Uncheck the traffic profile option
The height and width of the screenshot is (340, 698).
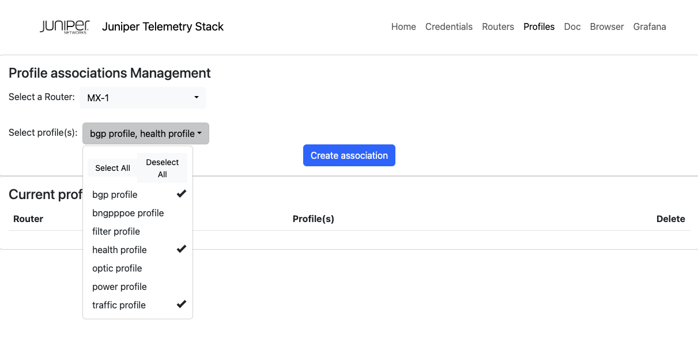[x=137, y=305]
